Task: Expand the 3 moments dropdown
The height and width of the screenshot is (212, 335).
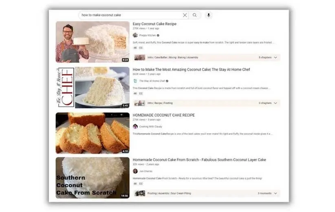Action: (x=275, y=193)
